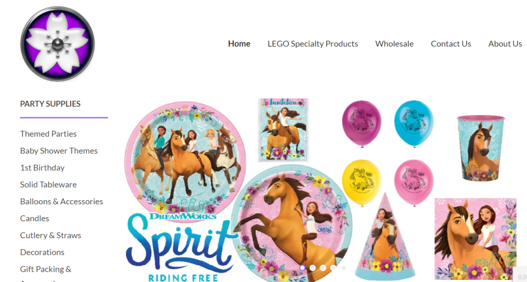The image size is (527, 282).
Task: Open Solid Tableware category
Action: point(48,185)
